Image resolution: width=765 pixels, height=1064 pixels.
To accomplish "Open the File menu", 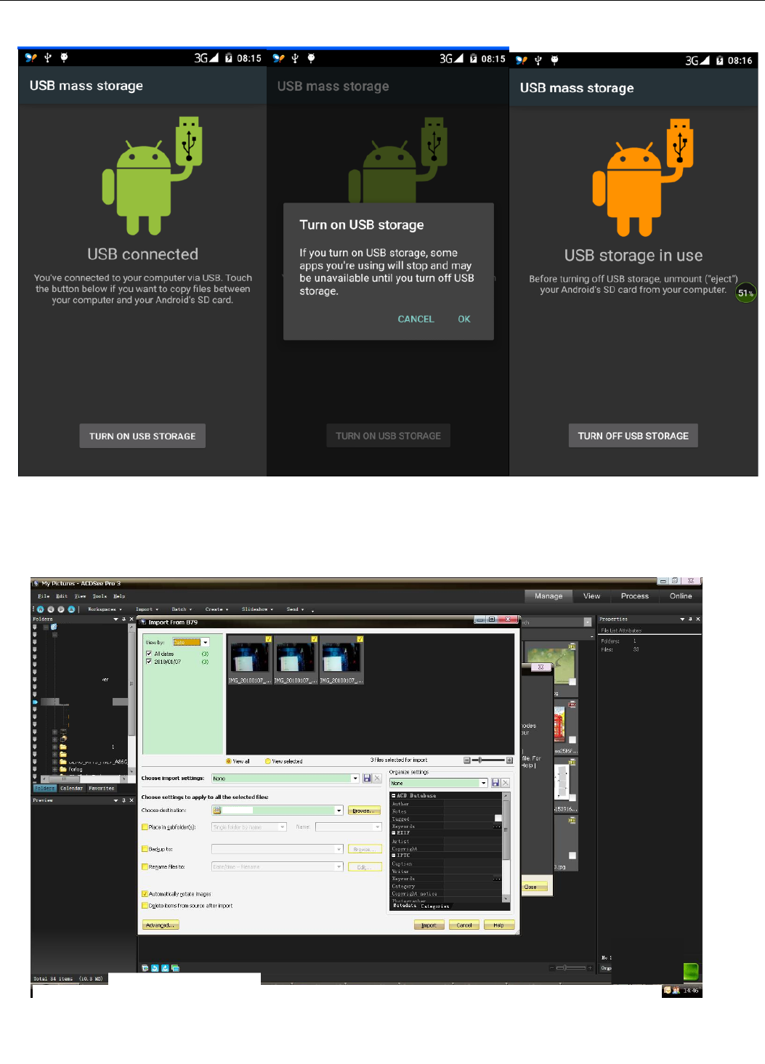I will pos(44,596).
